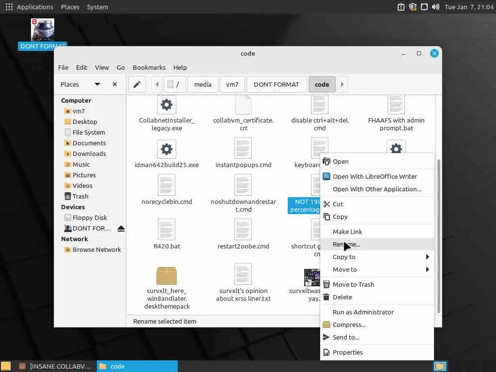This screenshot has height=372, width=496.
Task: Expand the Move to submenu
Action: pyautogui.click(x=377, y=269)
